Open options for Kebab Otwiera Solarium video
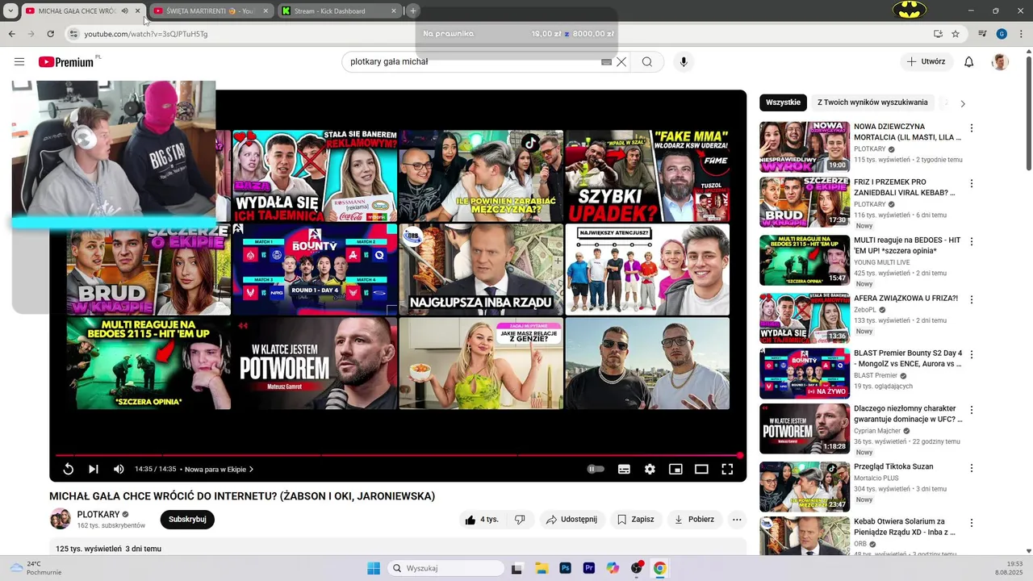Viewport: 1033px width, 581px height. coord(972,523)
